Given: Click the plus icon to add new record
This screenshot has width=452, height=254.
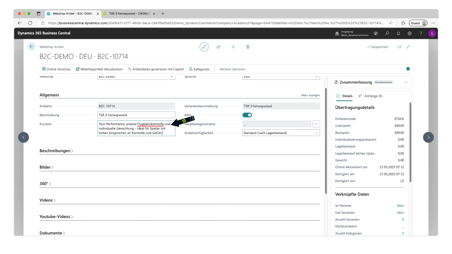Looking at the screenshot, I should pyautogui.click(x=233, y=47).
